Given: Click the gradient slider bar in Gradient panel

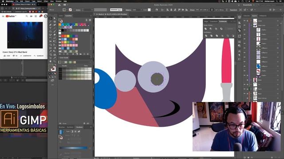Looking at the screenshot, I should point(74,148).
